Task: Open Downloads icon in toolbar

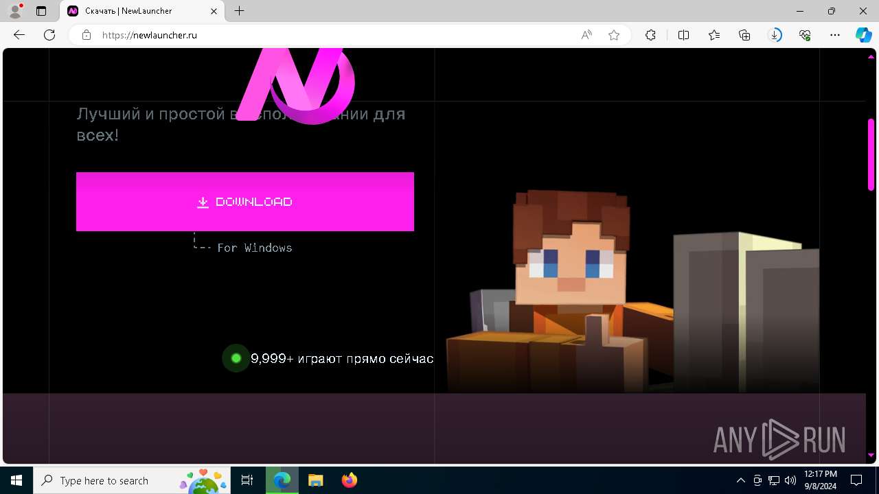Action: point(775,35)
